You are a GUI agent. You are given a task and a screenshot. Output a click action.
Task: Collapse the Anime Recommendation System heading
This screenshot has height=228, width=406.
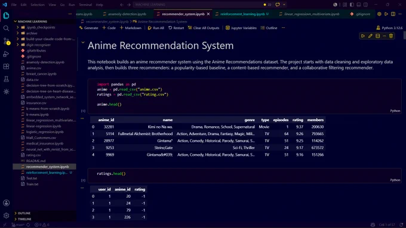click(83, 42)
